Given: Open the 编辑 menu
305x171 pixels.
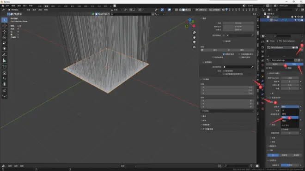Looking at the screenshot, I should point(13,6).
